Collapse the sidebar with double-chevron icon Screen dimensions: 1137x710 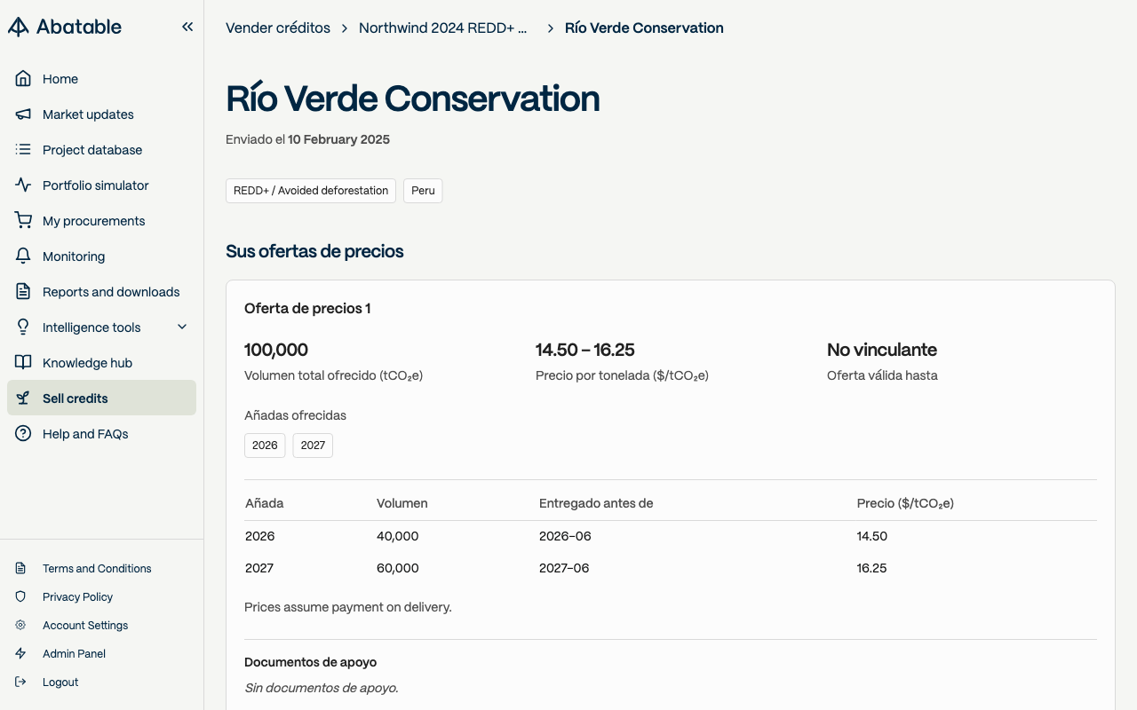point(187,27)
